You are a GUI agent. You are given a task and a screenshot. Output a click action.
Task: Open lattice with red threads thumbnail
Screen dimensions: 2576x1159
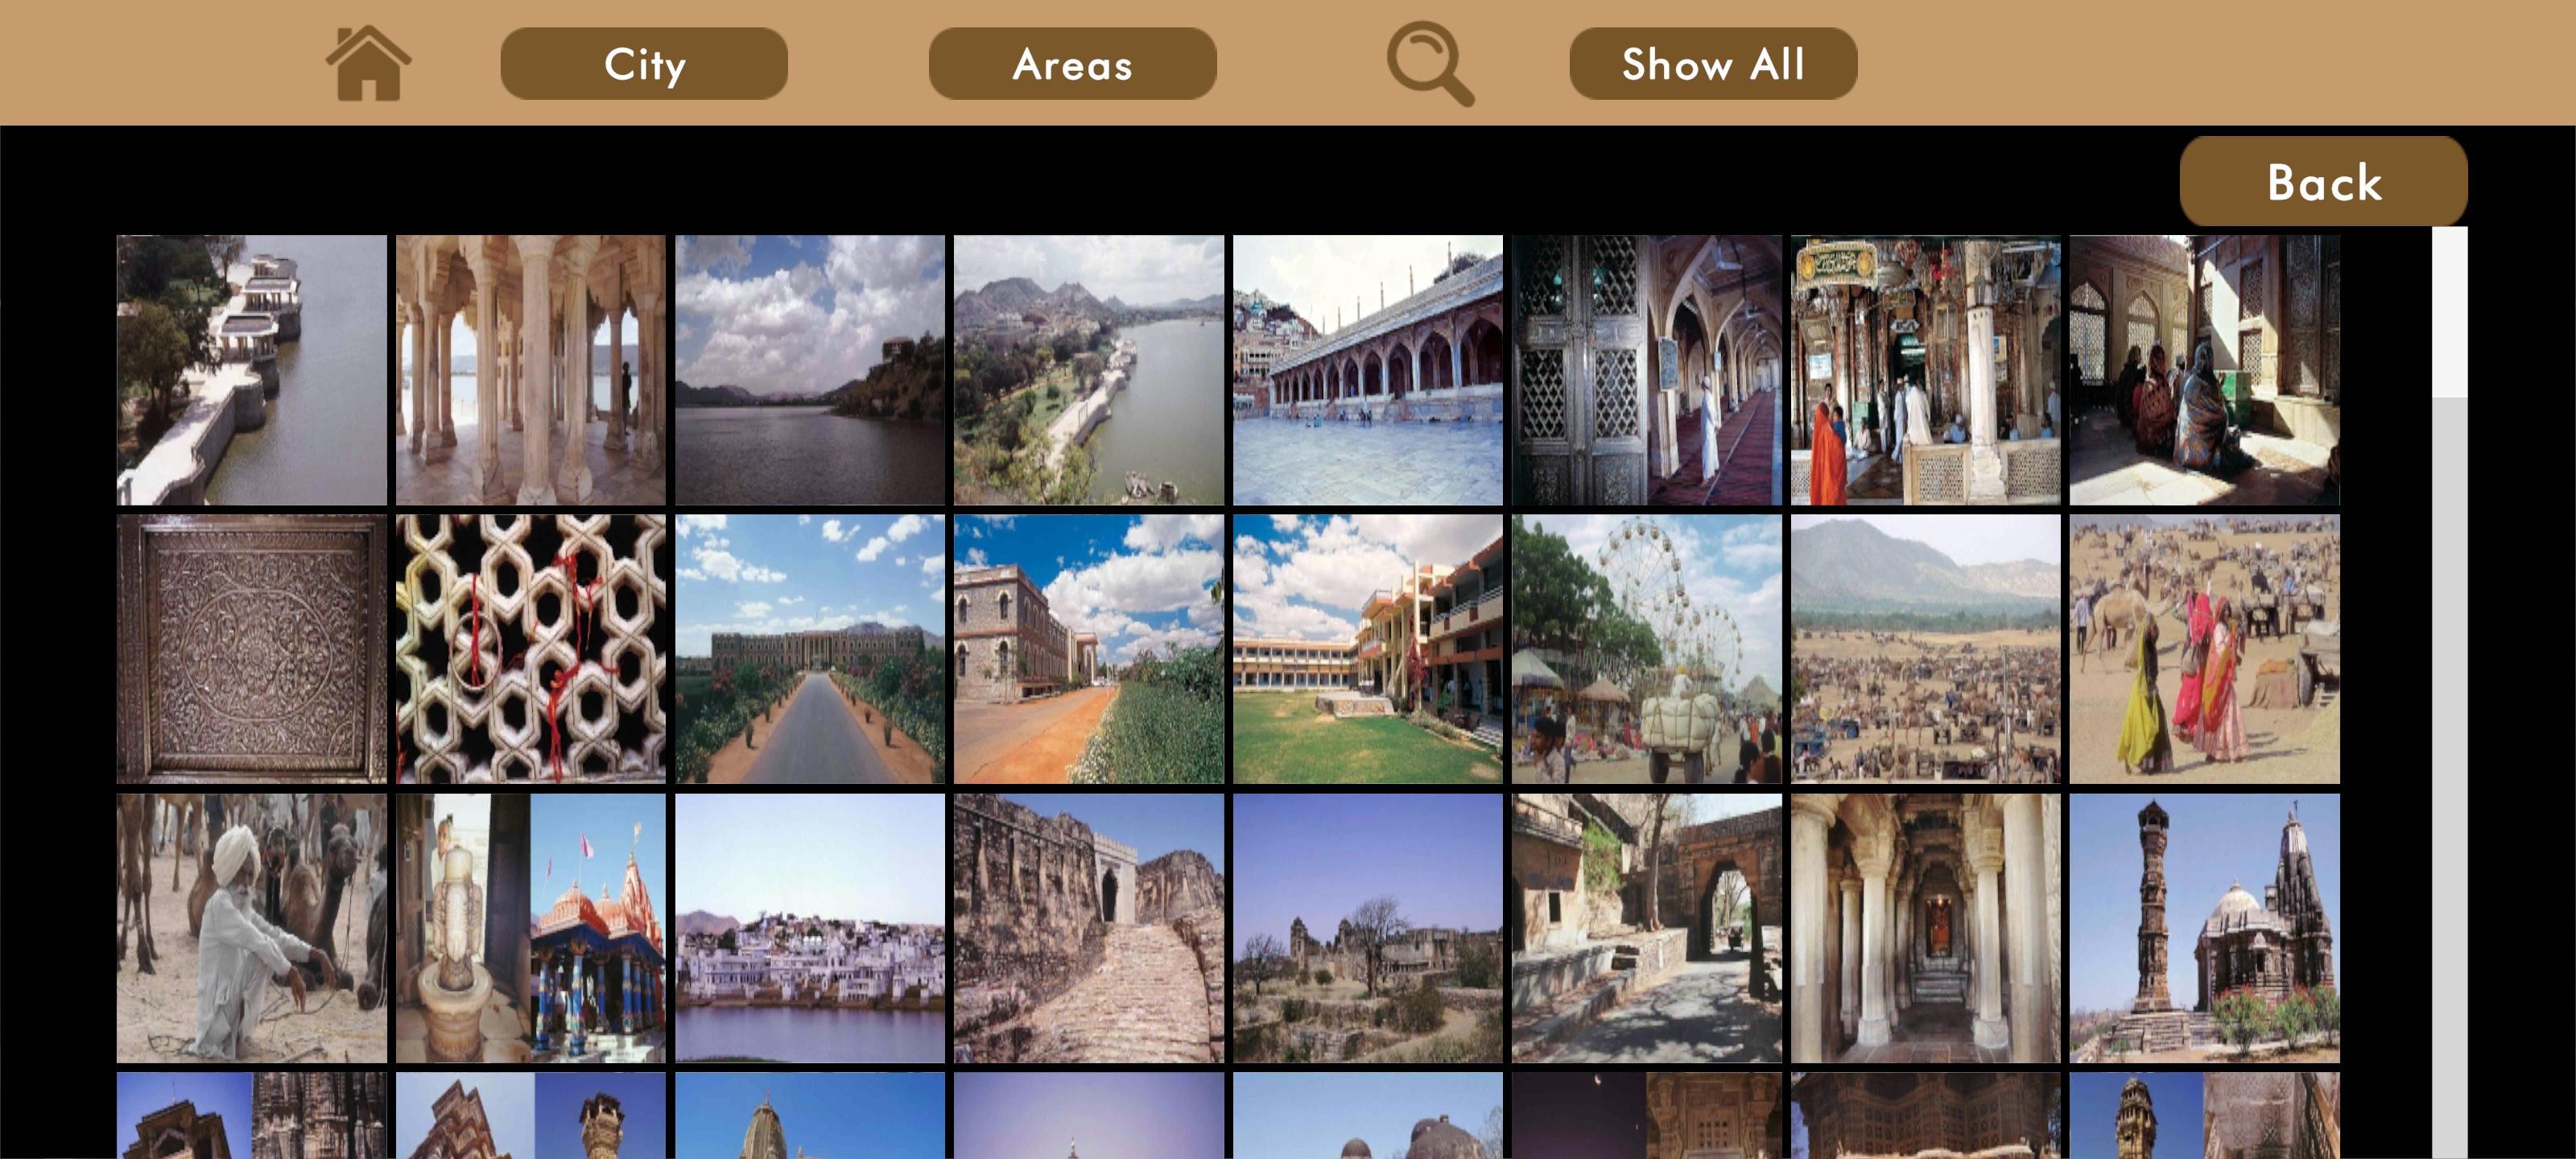[x=531, y=649]
